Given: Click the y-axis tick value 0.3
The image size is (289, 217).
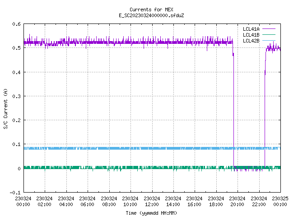Looking at the screenshot, I should click(x=16, y=96).
